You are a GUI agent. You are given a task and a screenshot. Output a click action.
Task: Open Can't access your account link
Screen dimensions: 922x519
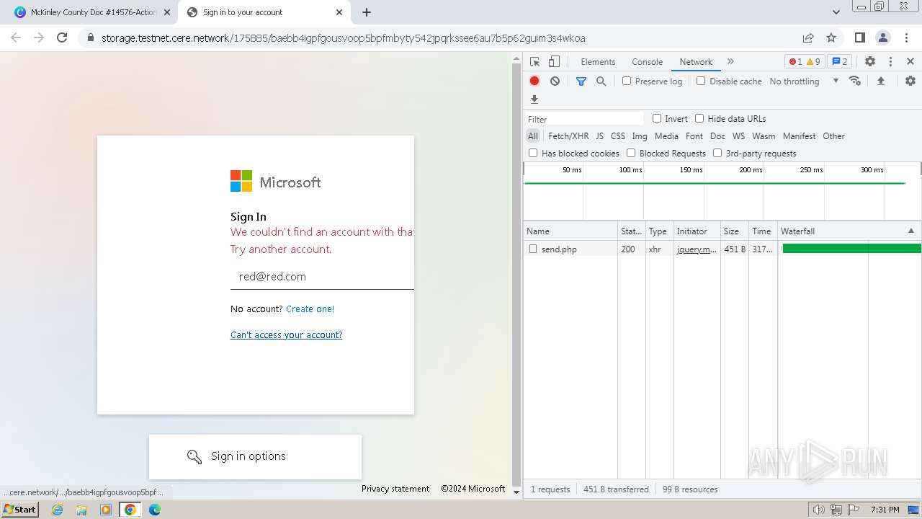point(286,334)
